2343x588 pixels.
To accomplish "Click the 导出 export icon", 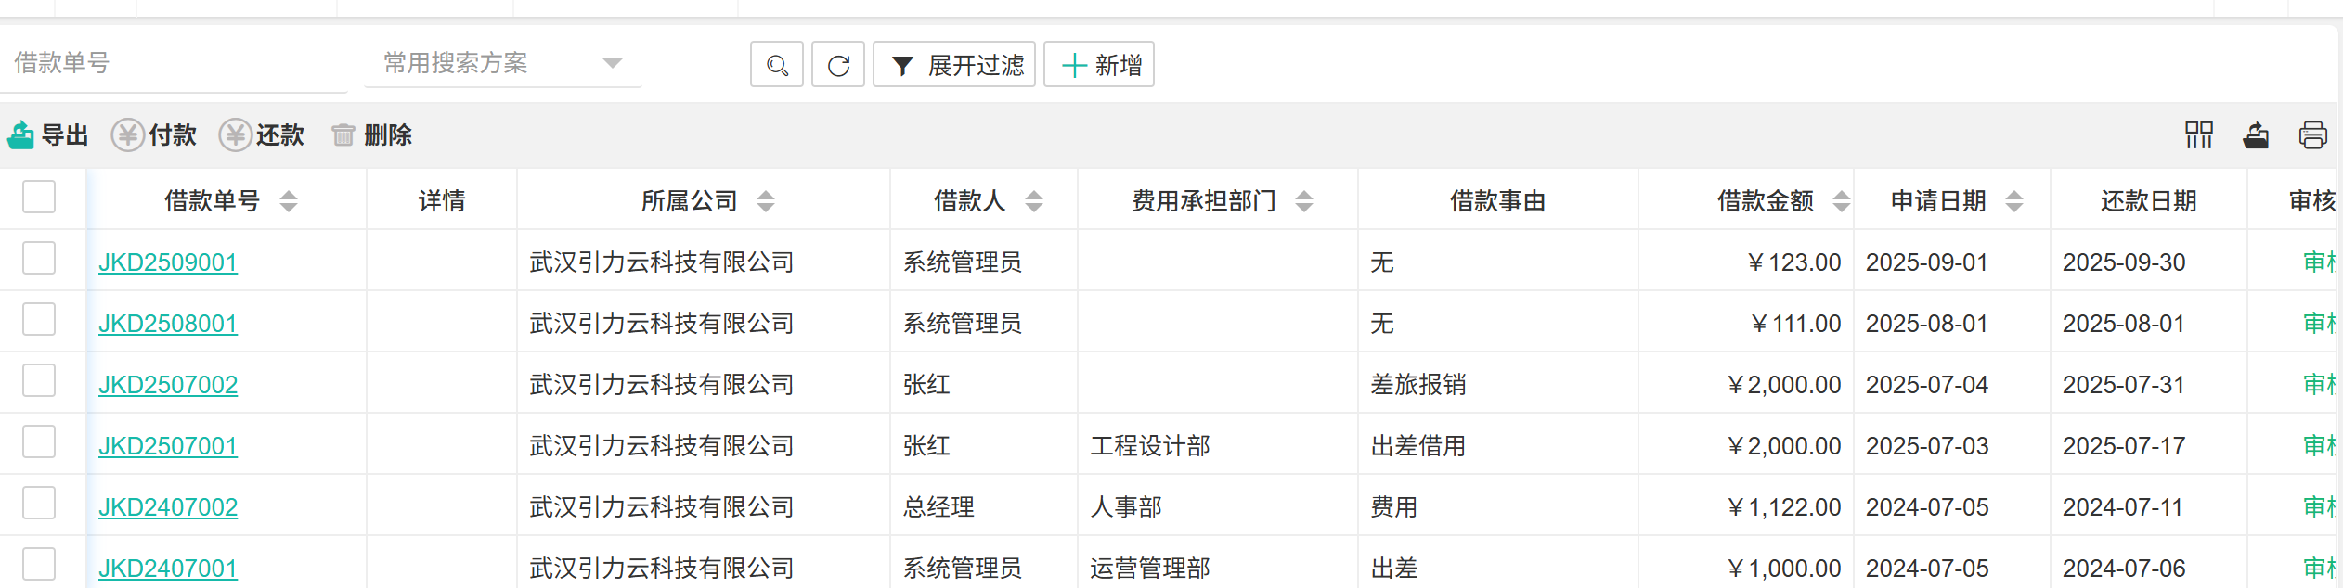I will pos(21,135).
